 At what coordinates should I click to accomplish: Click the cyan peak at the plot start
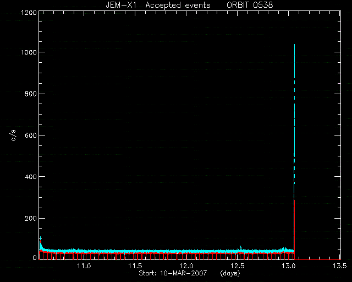tap(40, 242)
